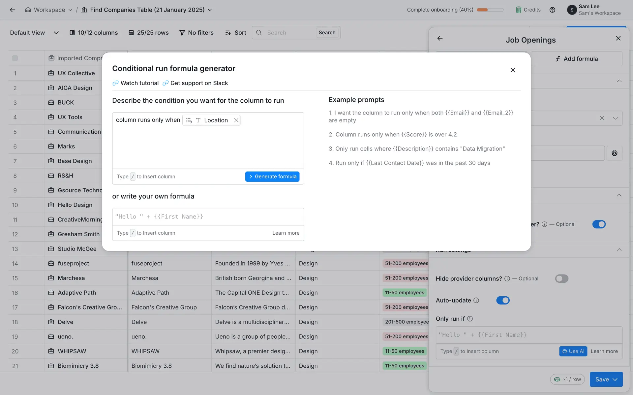Click the back arrow in top navigation bar

13,10
